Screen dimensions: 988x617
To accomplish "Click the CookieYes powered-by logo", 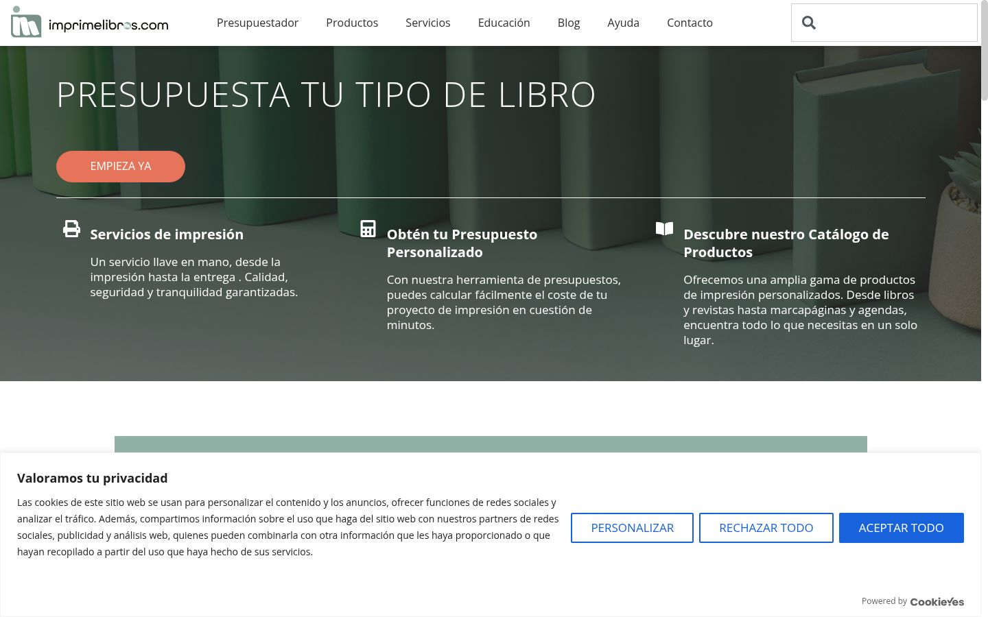I will [x=937, y=602].
